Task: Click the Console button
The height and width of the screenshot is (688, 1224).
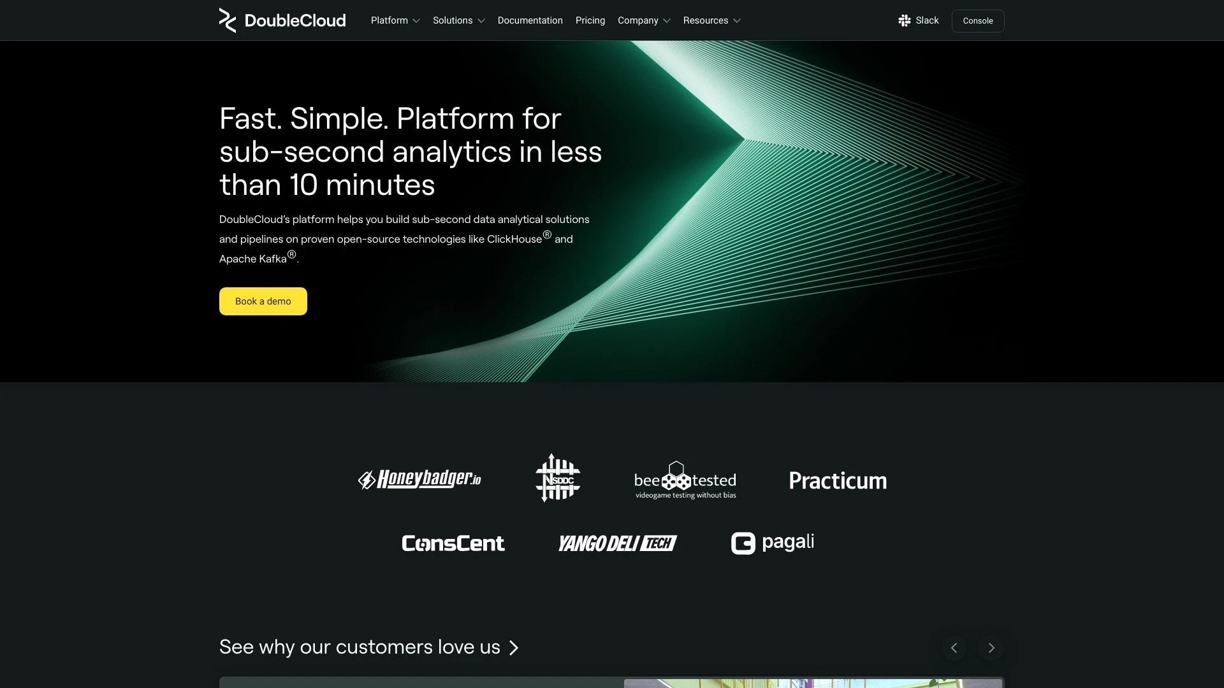Action: point(978,20)
